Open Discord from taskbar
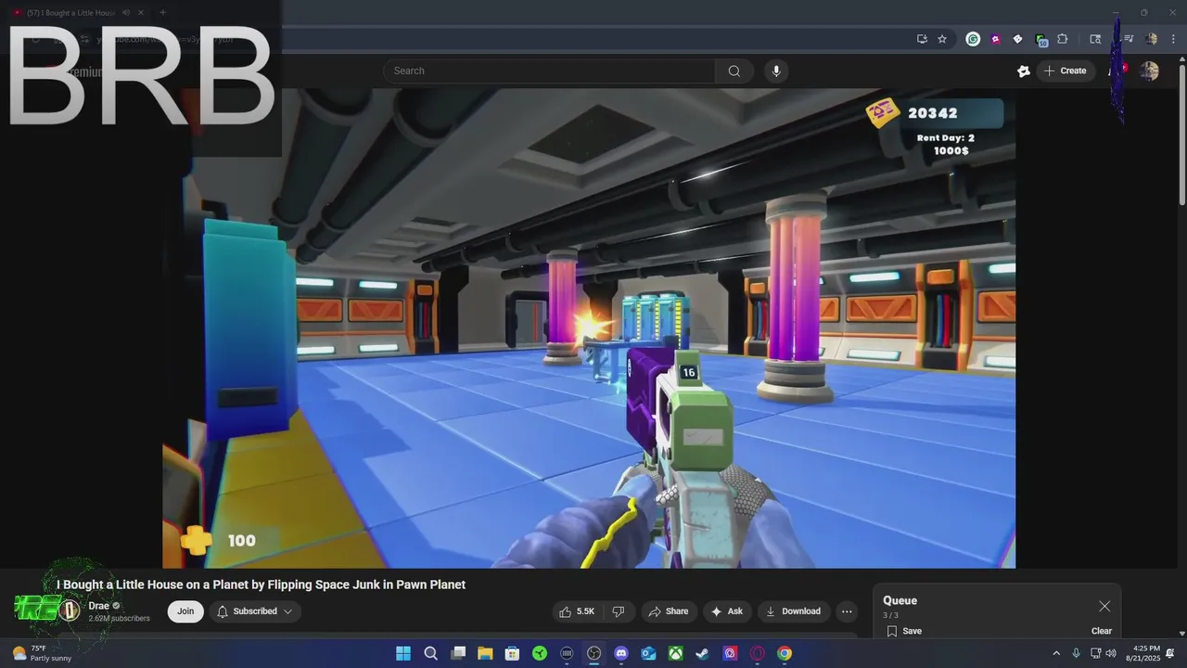Viewport: 1187px width, 668px height. (x=621, y=653)
